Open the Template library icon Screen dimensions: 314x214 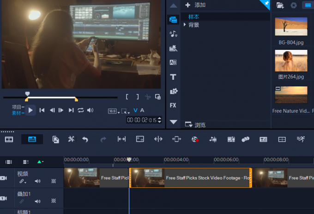pyautogui.click(x=173, y=48)
